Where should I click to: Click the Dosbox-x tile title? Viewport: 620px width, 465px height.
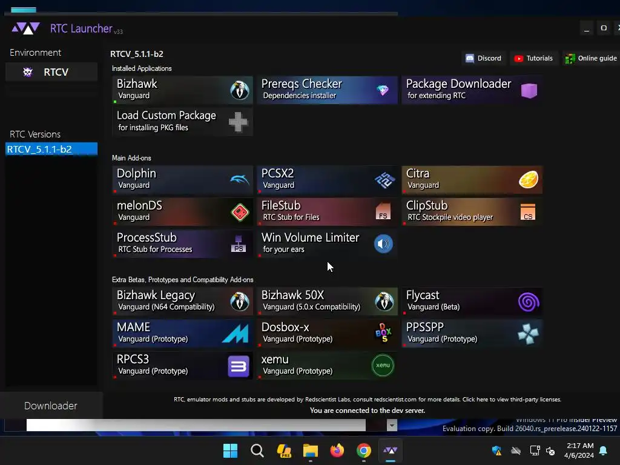285,328
